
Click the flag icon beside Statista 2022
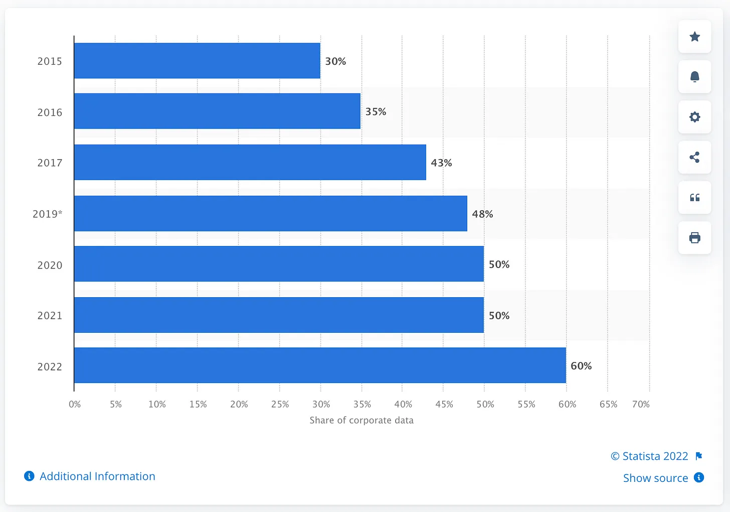pos(699,456)
